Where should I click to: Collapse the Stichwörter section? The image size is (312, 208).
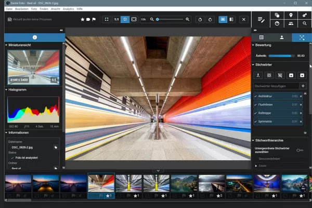(x=253, y=64)
